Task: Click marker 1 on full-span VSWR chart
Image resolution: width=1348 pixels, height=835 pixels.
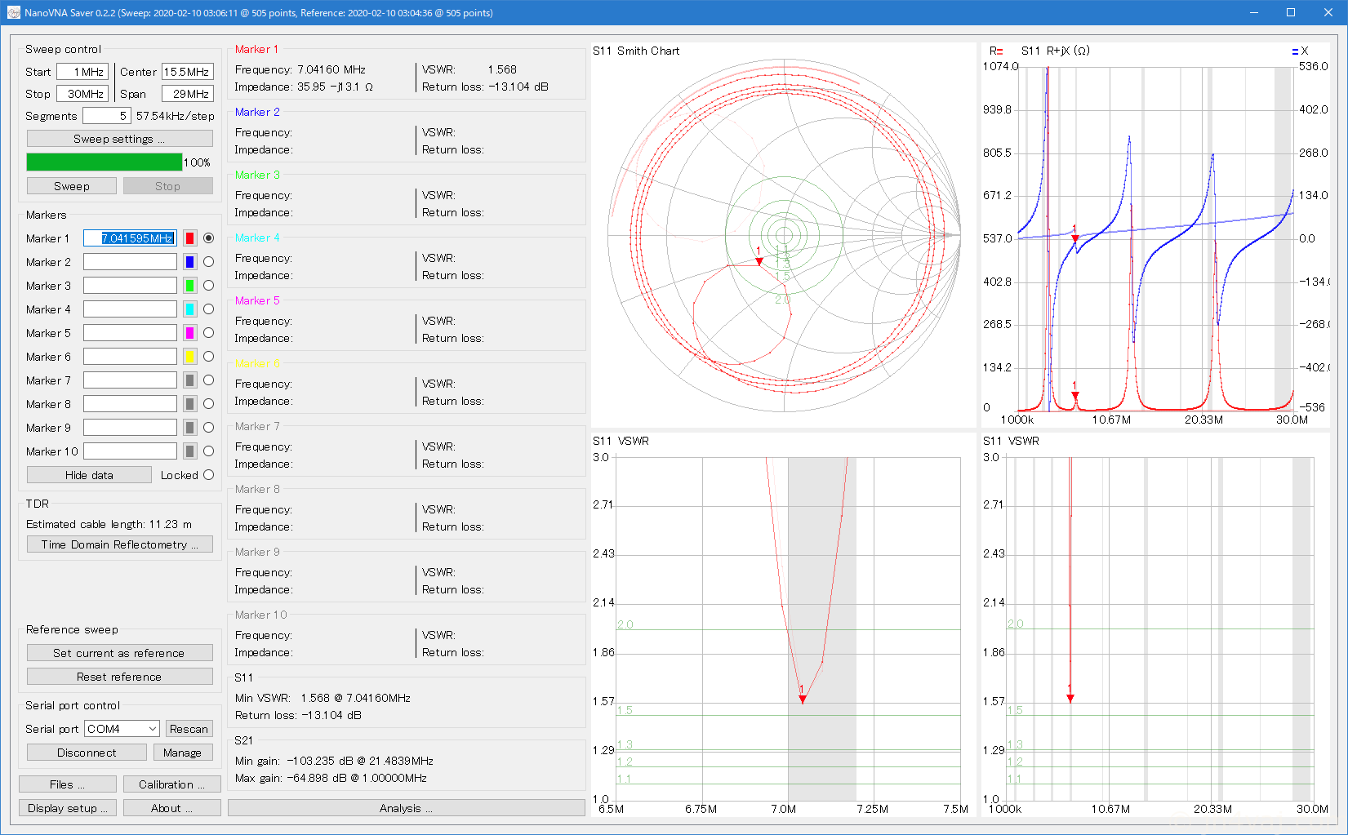Action: (x=1070, y=699)
